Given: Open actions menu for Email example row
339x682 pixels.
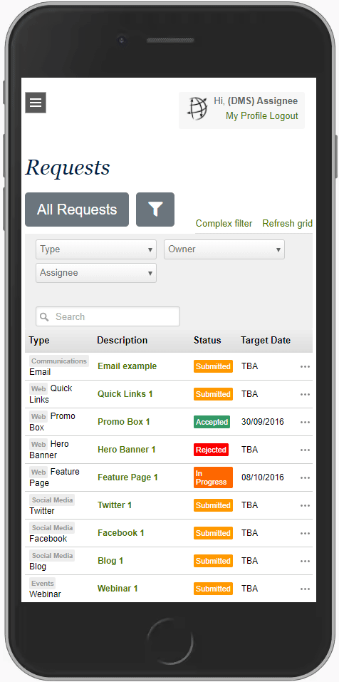Looking at the screenshot, I should tap(305, 367).
